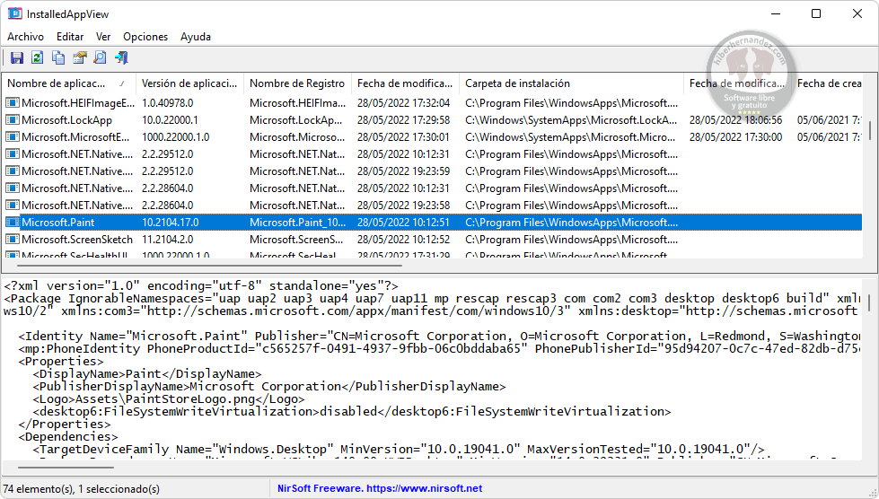Click the vertical scrollbar of the app list
The image size is (879, 499).
coord(870,130)
